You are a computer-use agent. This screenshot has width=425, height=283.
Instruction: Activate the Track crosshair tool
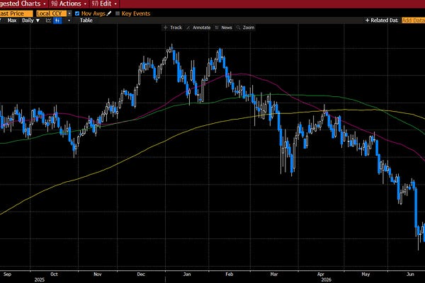click(173, 28)
